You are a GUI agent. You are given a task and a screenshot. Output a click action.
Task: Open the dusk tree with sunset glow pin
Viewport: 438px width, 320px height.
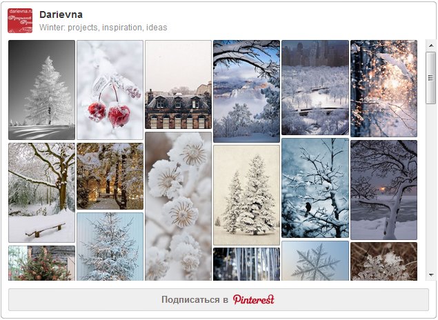click(384, 190)
